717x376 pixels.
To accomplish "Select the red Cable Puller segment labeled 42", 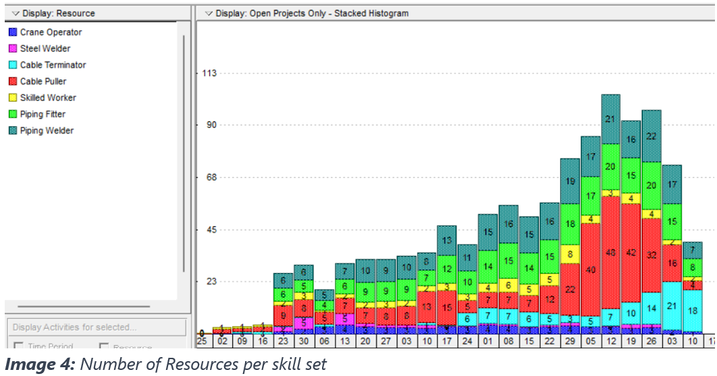I will [631, 253].
